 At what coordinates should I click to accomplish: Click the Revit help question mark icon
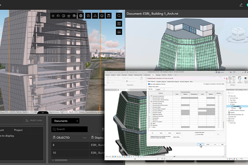[234, 72]
